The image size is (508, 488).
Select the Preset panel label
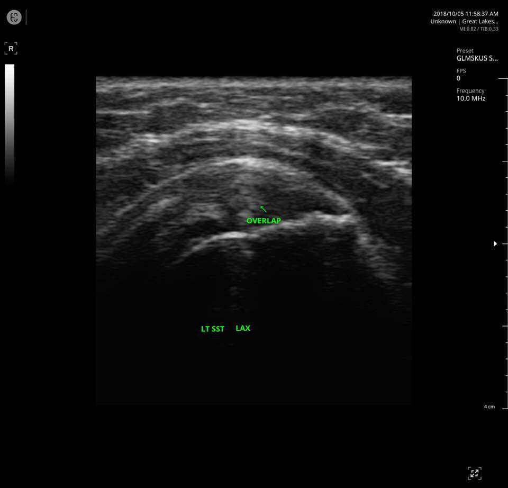click(465, 50)
